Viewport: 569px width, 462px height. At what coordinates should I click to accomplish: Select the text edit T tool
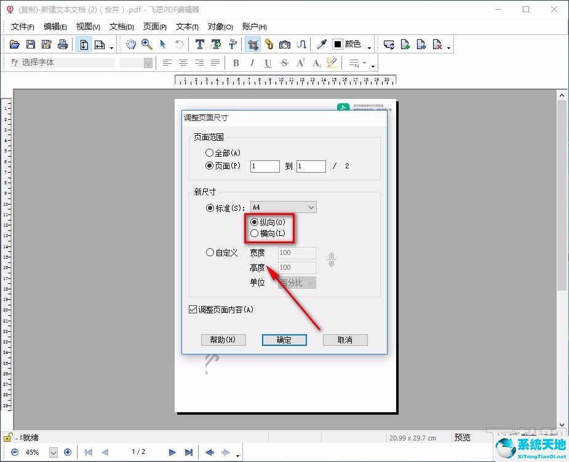200,44
